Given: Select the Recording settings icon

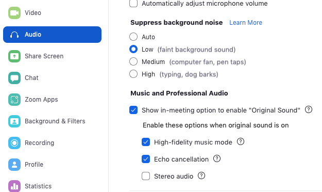Looking at the screenshot, I should [x=14, y=143].
